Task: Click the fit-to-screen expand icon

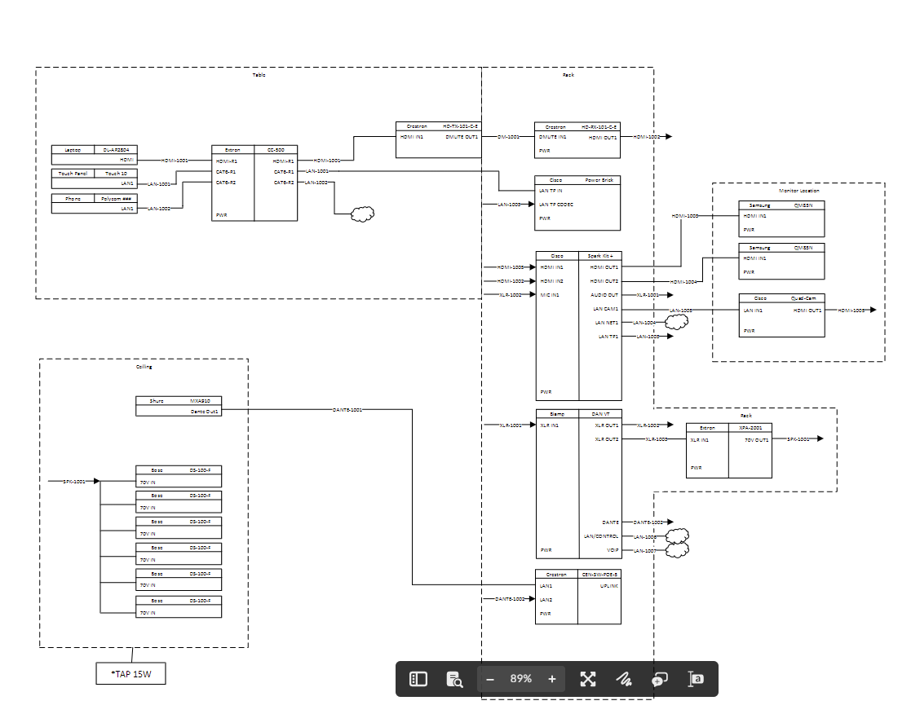Action: pyautogui.click(x=588, y=678)
